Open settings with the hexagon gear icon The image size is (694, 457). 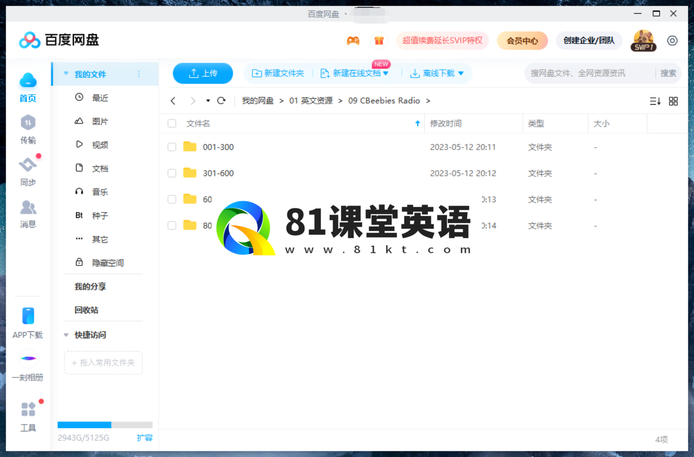(673, 40)
